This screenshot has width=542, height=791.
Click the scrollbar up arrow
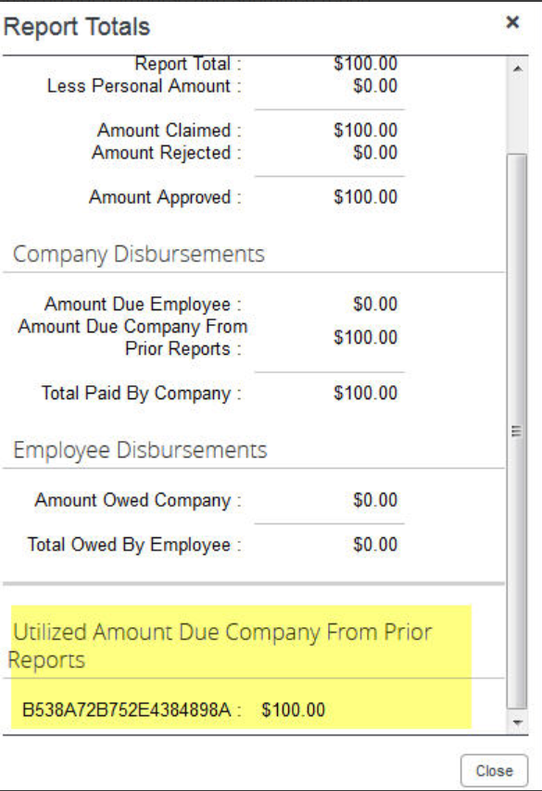517,69
